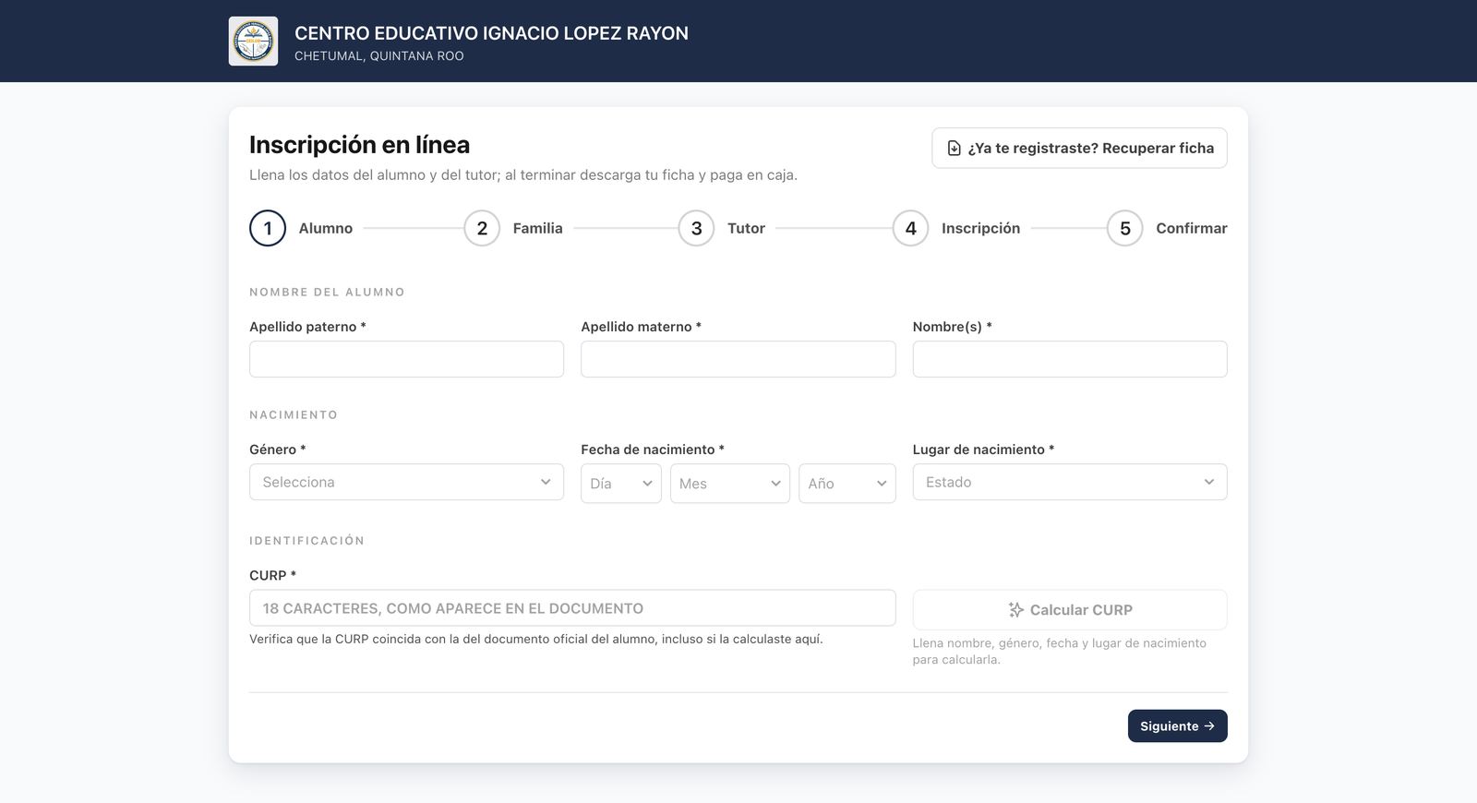Click the 'Llena los datos del alumno' description
This screenshot has height=803, width=1477.
tap(523, 175)
